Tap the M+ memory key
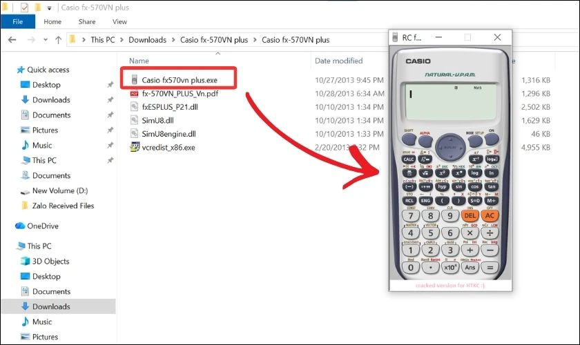The image size is (580, 345). point(492,201)
